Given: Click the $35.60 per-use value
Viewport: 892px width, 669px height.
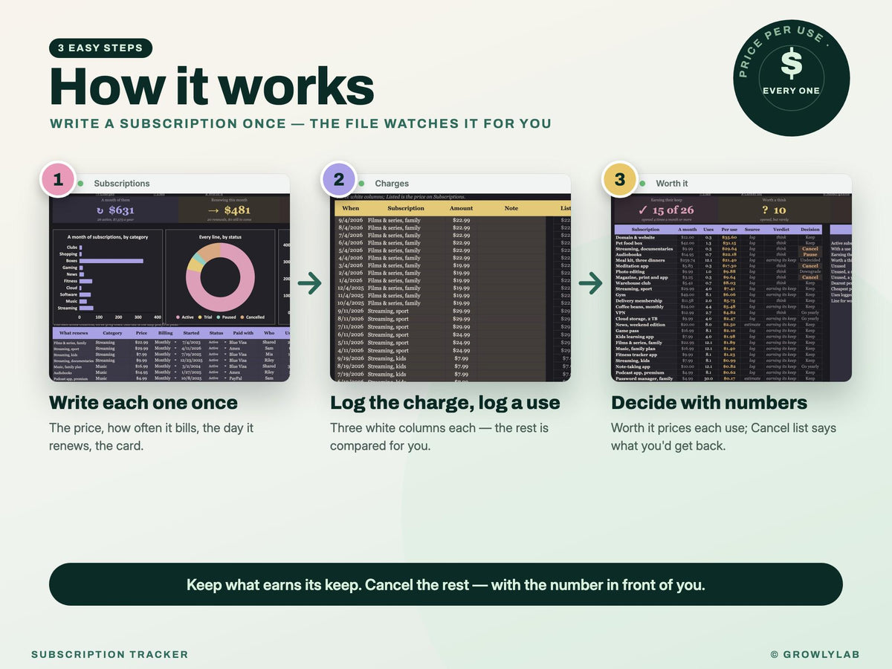Looking at the screenshot, I should point(729,237).
